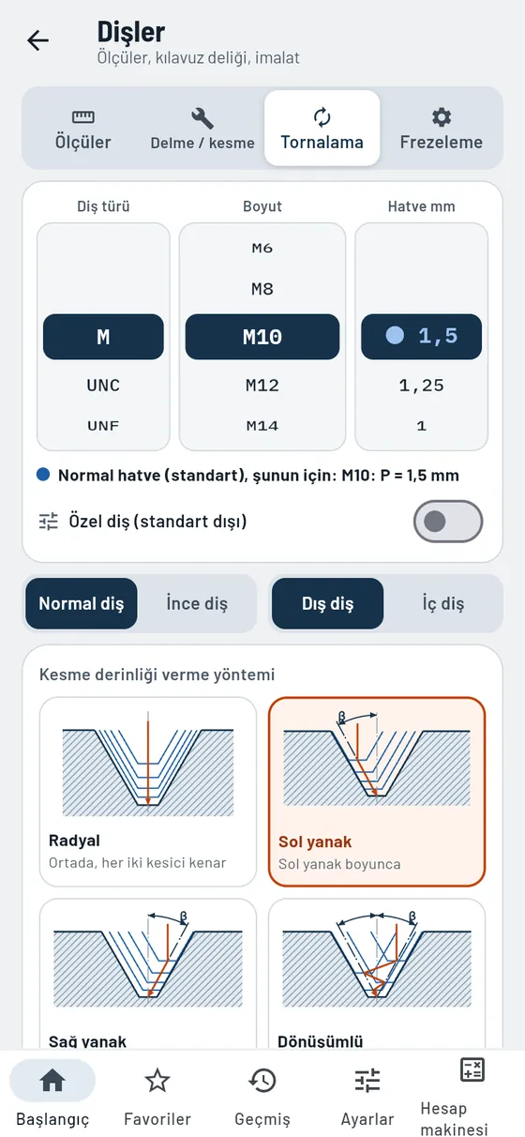
Task: Open Favoriler star icon
Action: (157, 1081)
